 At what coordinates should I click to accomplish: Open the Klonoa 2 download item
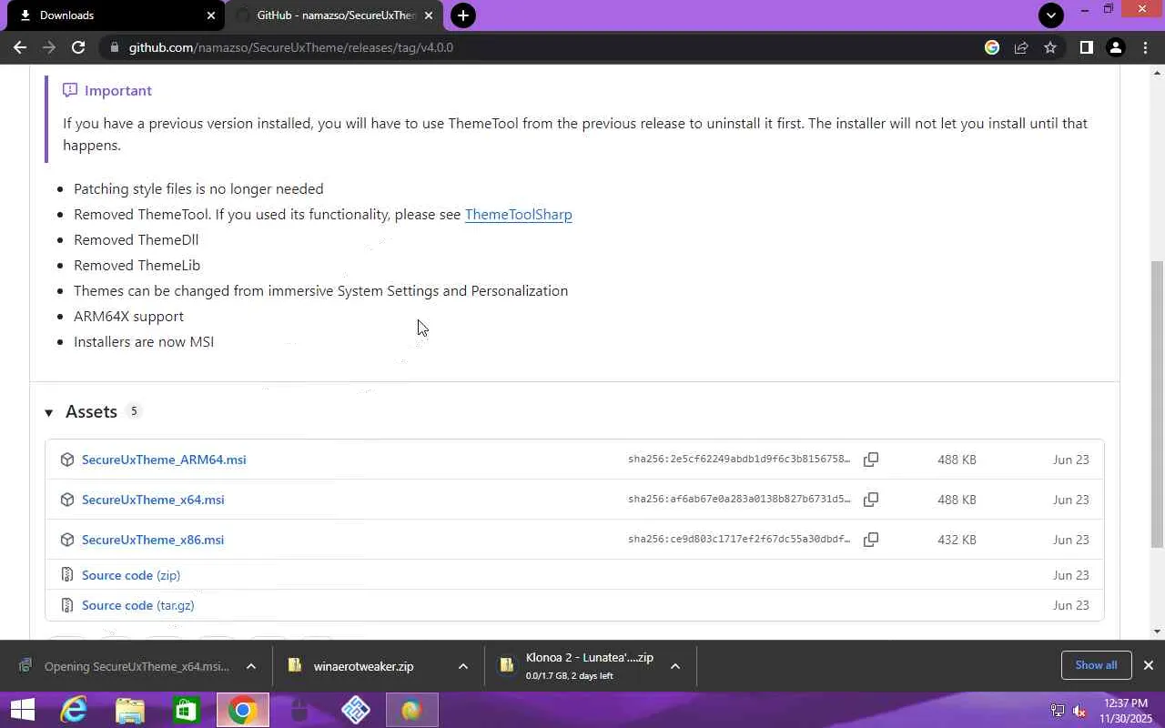pos(577,666)
